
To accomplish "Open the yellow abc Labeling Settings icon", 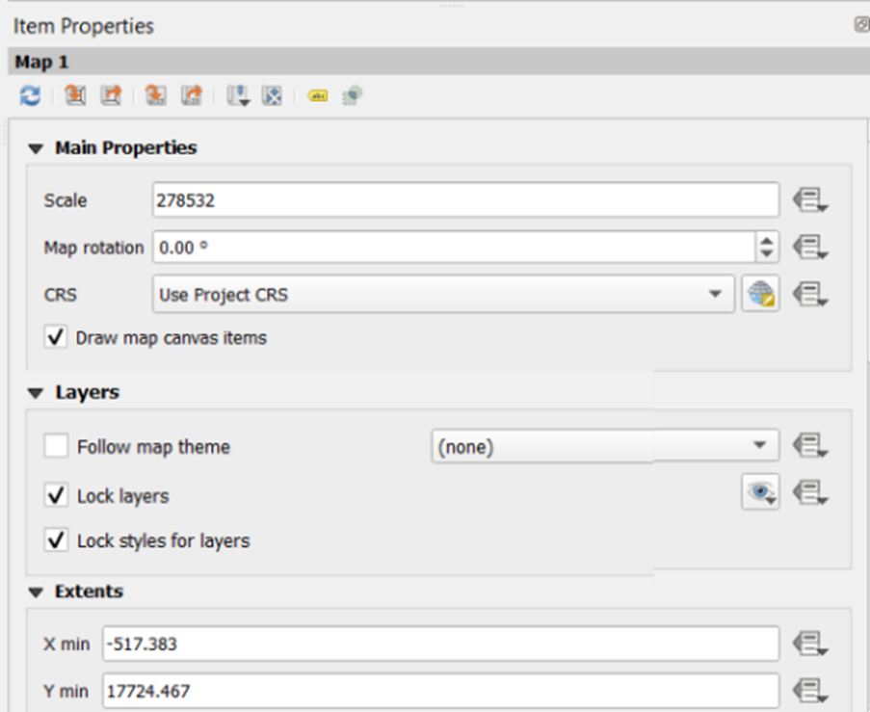I will [317, 95].
